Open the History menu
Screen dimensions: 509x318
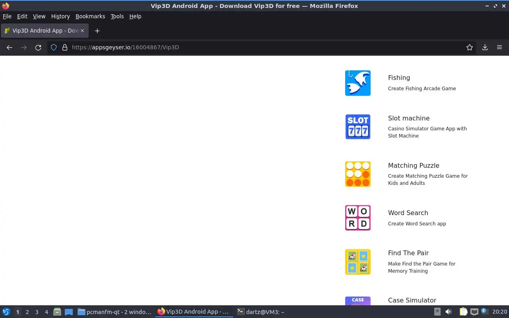point(60,16)
